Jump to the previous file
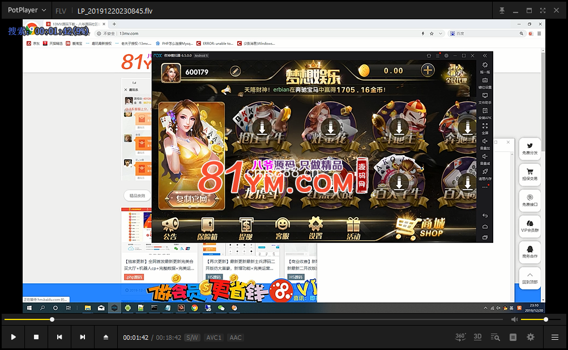 point(59,337)
